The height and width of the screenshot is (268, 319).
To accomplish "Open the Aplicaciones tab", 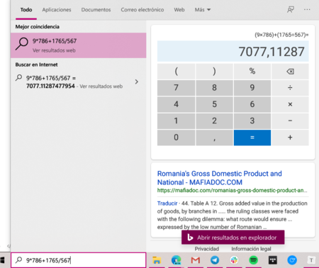I will tap(57, 10).
